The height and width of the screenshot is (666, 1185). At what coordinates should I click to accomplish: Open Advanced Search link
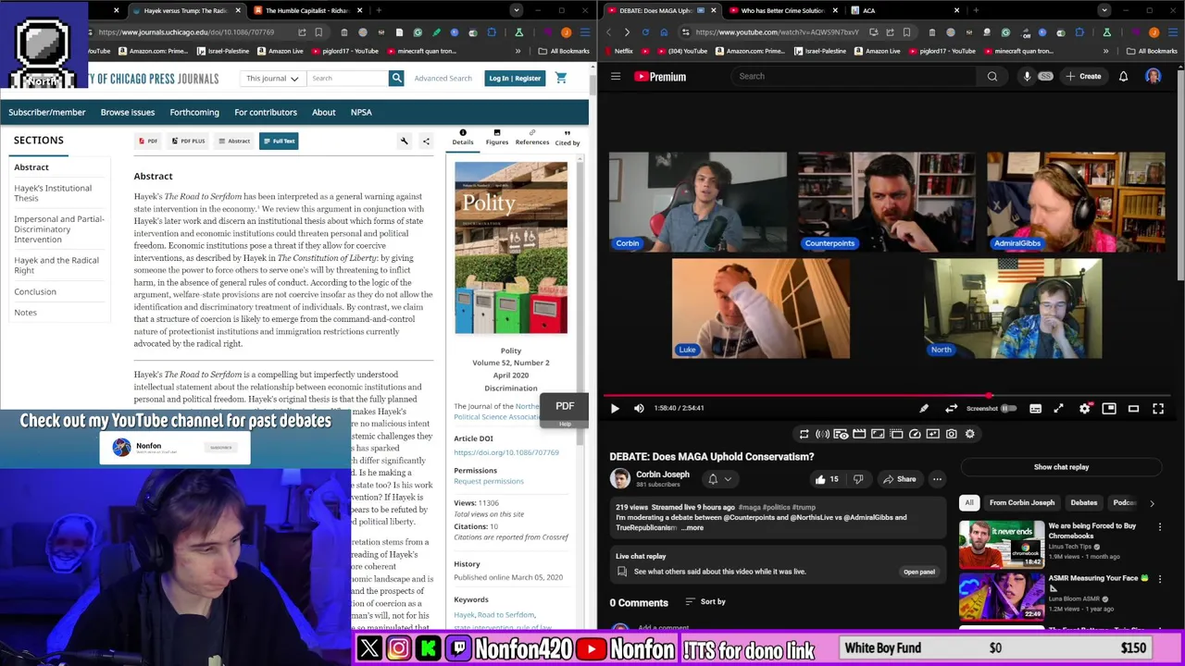click(x=443, y=79)
